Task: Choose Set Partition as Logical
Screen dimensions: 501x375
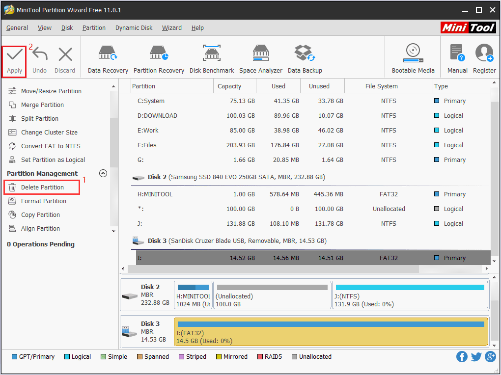Action: coord(53,160)
